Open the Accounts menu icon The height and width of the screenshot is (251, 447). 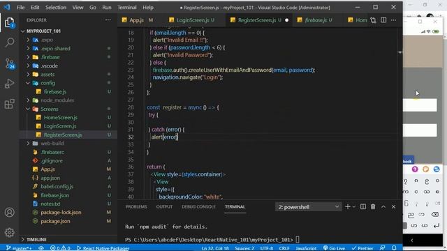9,212
